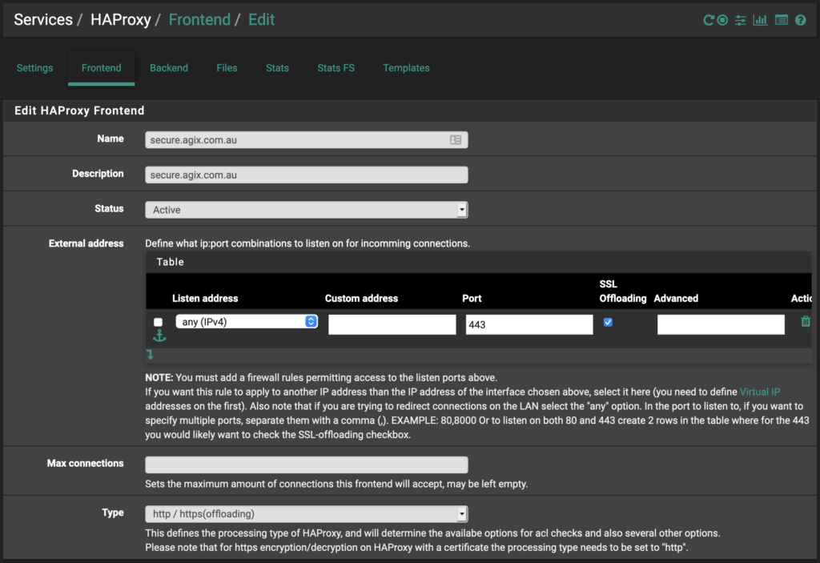Go to the Stats FS tab
The width and height of the screenshot is (820, 563).
(336, 68)
